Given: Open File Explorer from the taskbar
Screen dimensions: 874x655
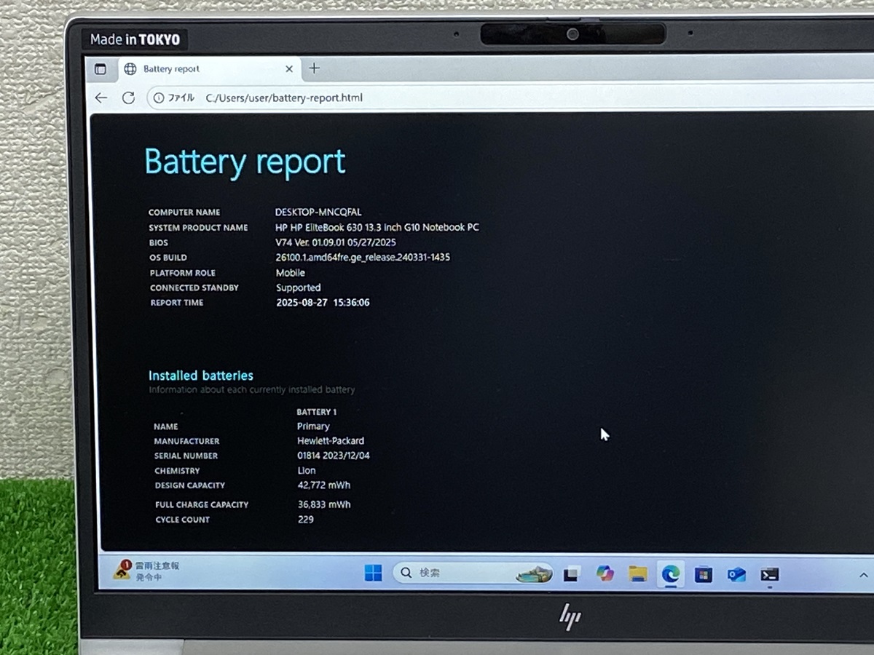Looking at the screenshot, I should [x=638, y=574].
